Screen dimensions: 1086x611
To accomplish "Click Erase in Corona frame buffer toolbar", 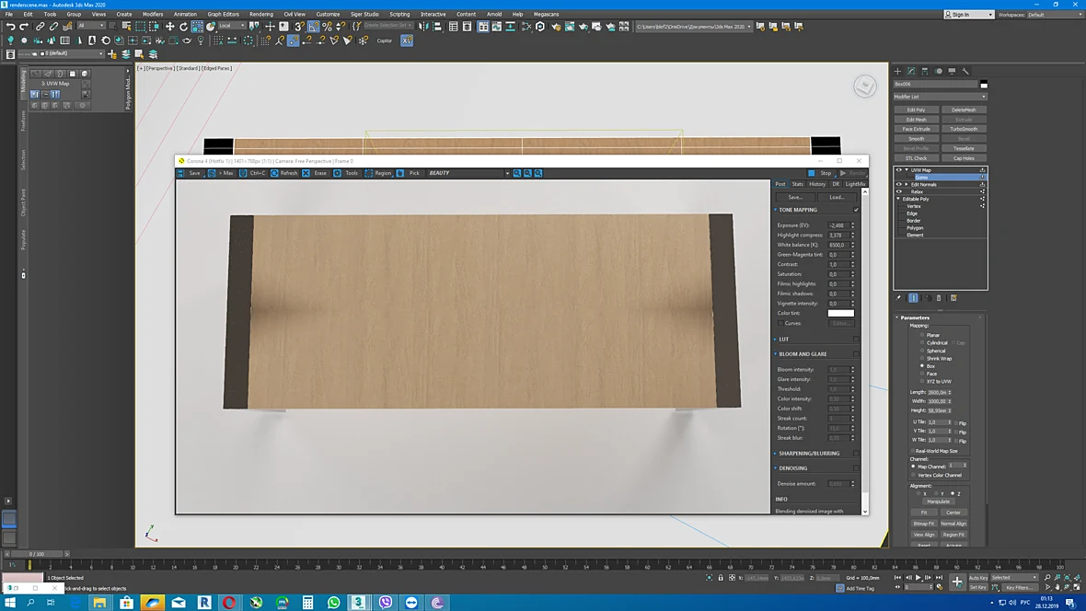I will [x=315, y=173].
